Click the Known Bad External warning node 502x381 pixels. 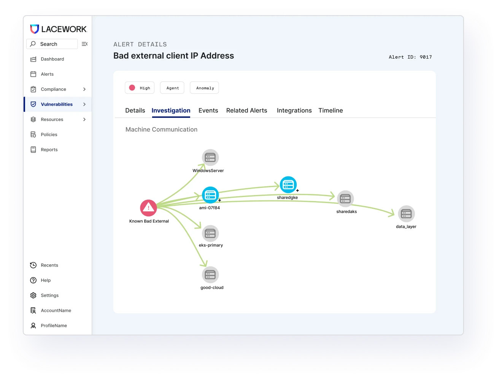point(148,208)
